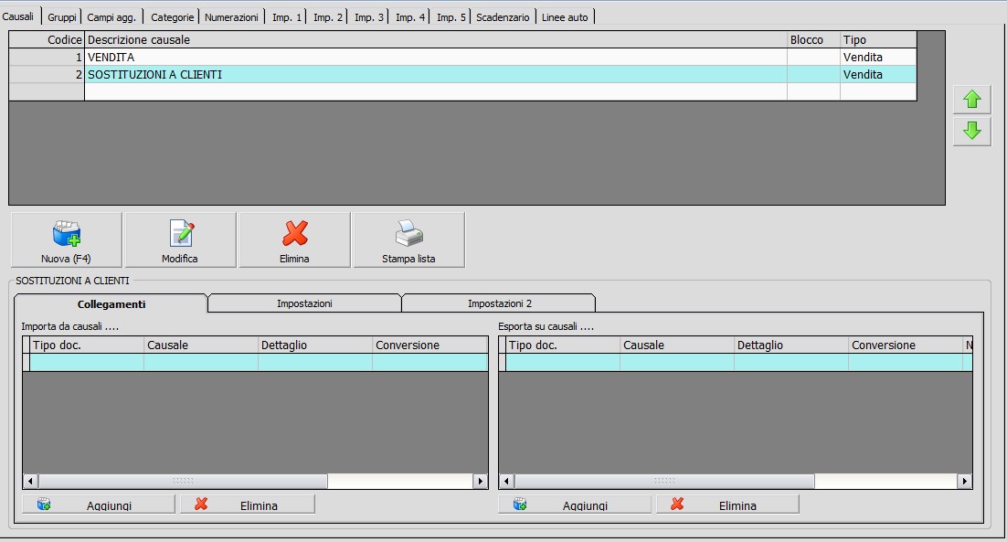Open the Campi agg. tab

point(111,17)
